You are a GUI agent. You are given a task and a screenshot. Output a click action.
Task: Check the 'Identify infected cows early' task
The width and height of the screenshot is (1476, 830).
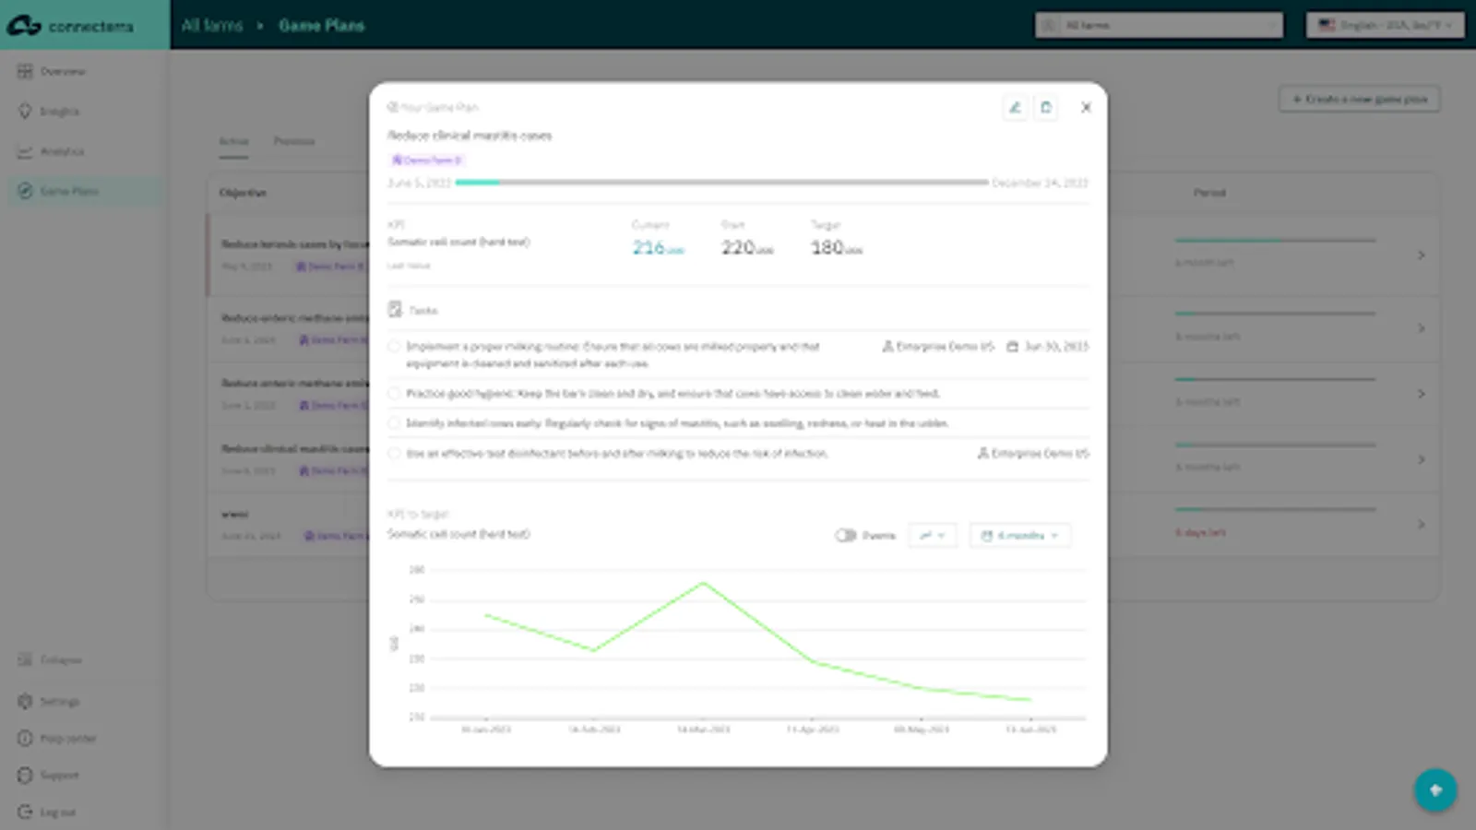pyautogui.click(x=394, y=423)
